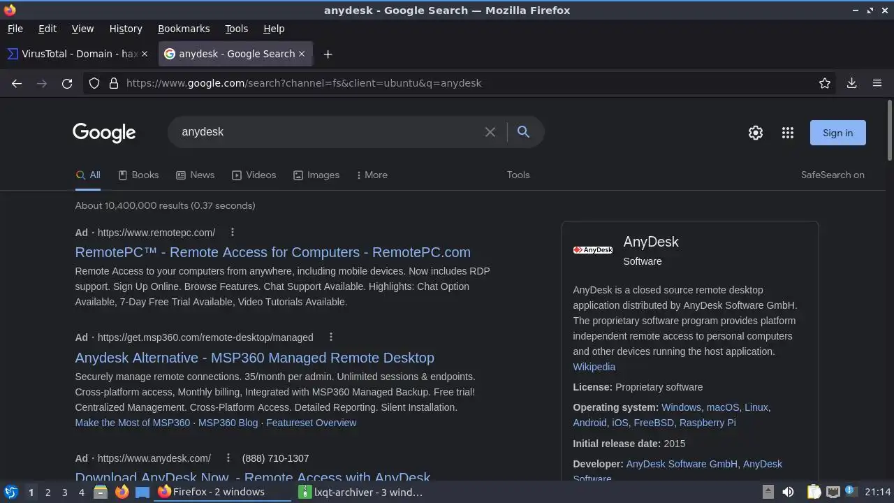Switch to virtual desktop 2
This screenshot has height=503, width=894.
click(47, 493)
